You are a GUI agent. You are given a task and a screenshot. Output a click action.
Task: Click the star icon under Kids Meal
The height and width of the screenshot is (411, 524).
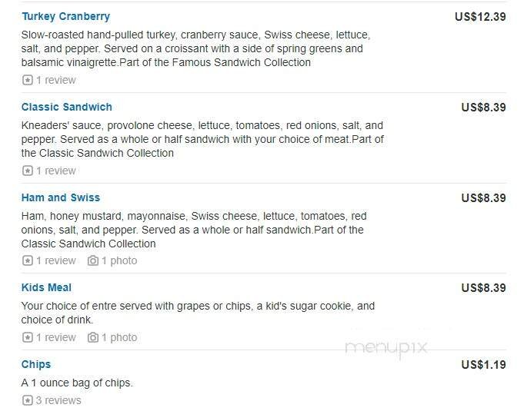[28, 337]
